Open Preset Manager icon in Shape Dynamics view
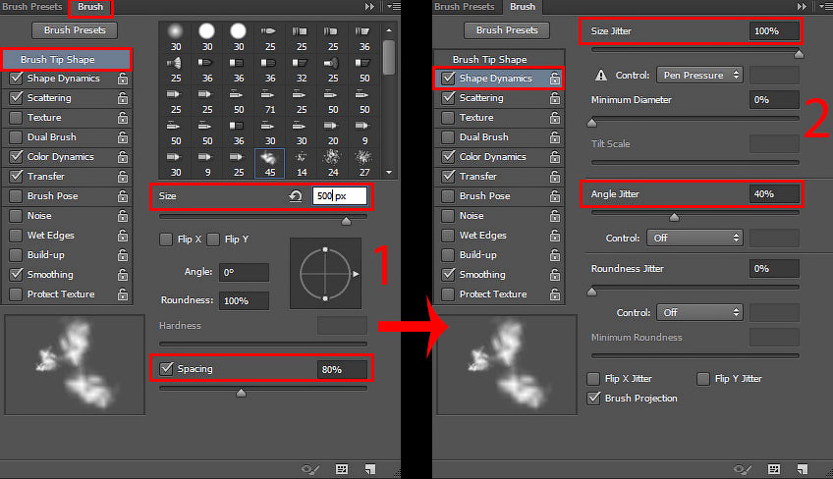This screenshot has width=833, height=479. (x=774, y=469)
